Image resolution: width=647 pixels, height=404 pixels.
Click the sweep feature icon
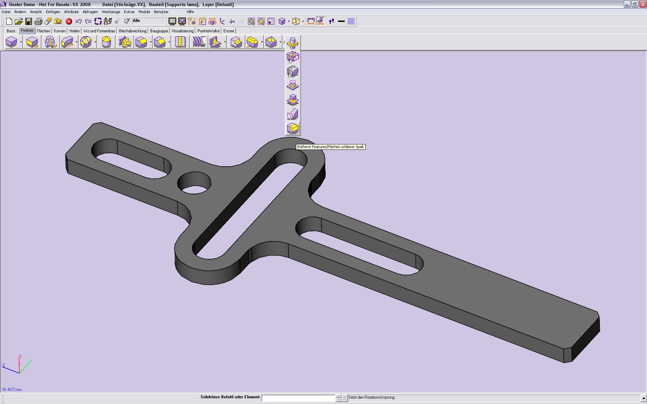click(67, 42)
